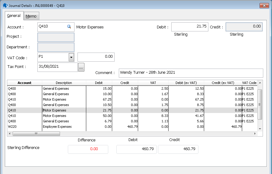Viewport: 272px width, 174px height.
Task: Click the total Credit 460.79 box
Action: click(178, 149)
